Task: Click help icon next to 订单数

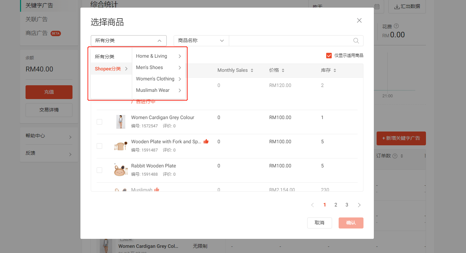Action: (395, 156)
